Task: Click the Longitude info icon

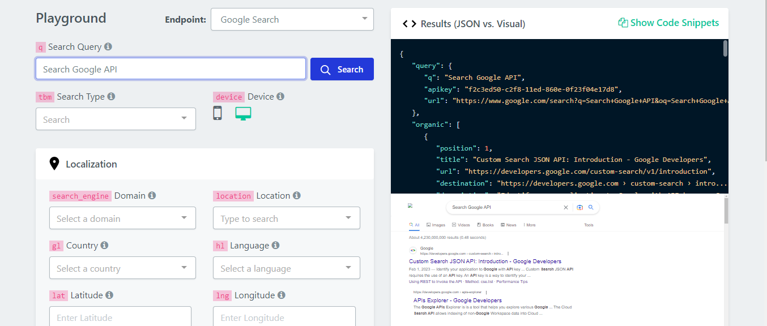Action: click(x=282, y=295)
